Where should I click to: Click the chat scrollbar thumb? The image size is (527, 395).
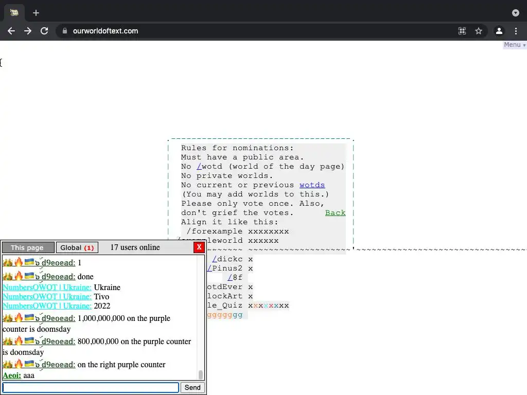pos(201,374)
